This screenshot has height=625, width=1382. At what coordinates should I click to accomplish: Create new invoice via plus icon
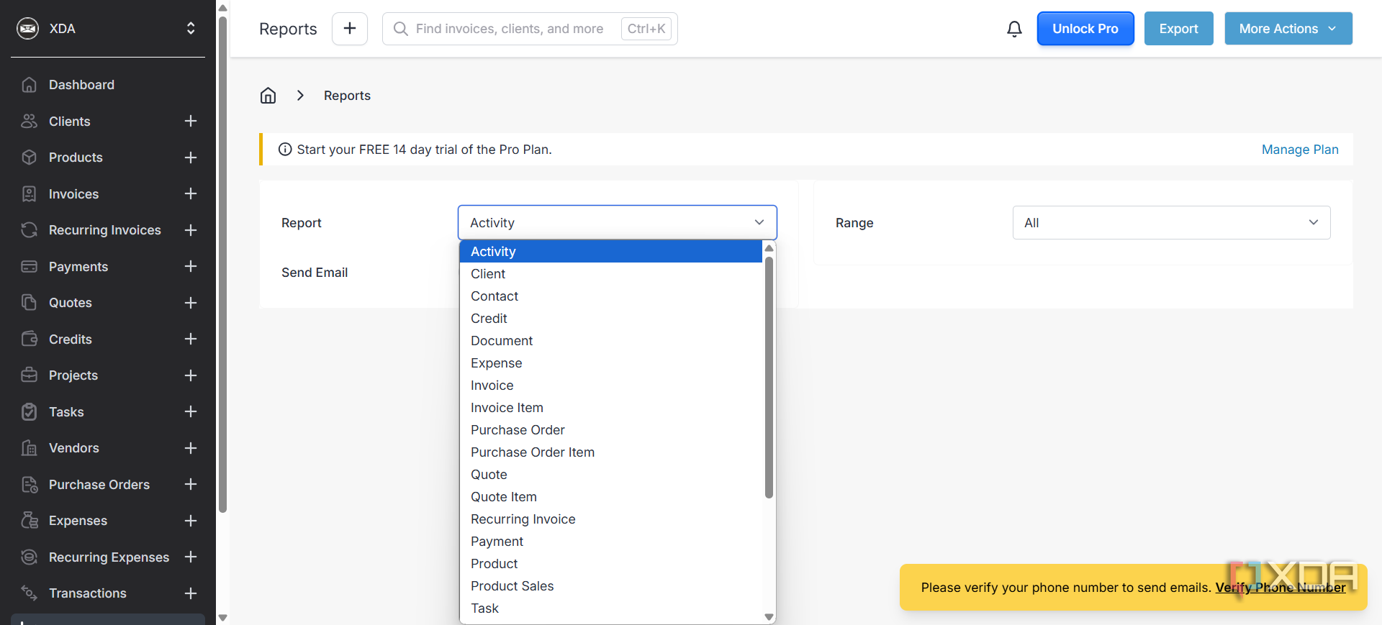[191, 193]
